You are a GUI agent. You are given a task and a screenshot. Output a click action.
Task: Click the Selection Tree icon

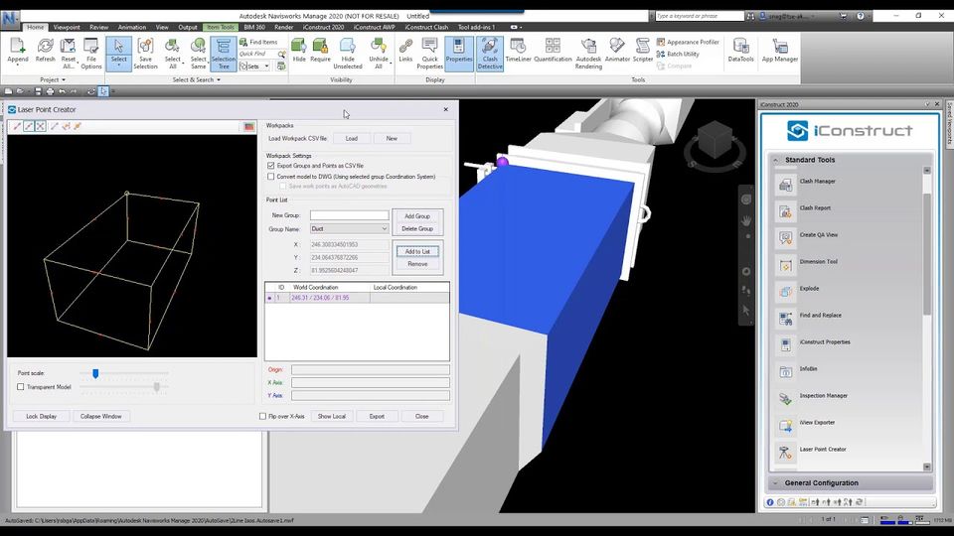[x=224, y=52]
